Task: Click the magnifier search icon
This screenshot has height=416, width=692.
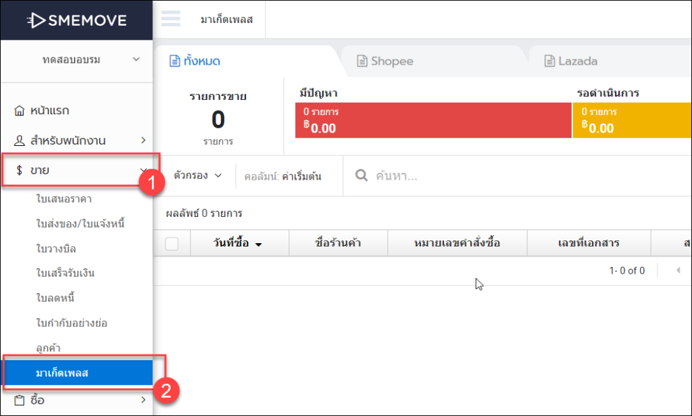Action: pyautogui.click(x=362, y=176)
